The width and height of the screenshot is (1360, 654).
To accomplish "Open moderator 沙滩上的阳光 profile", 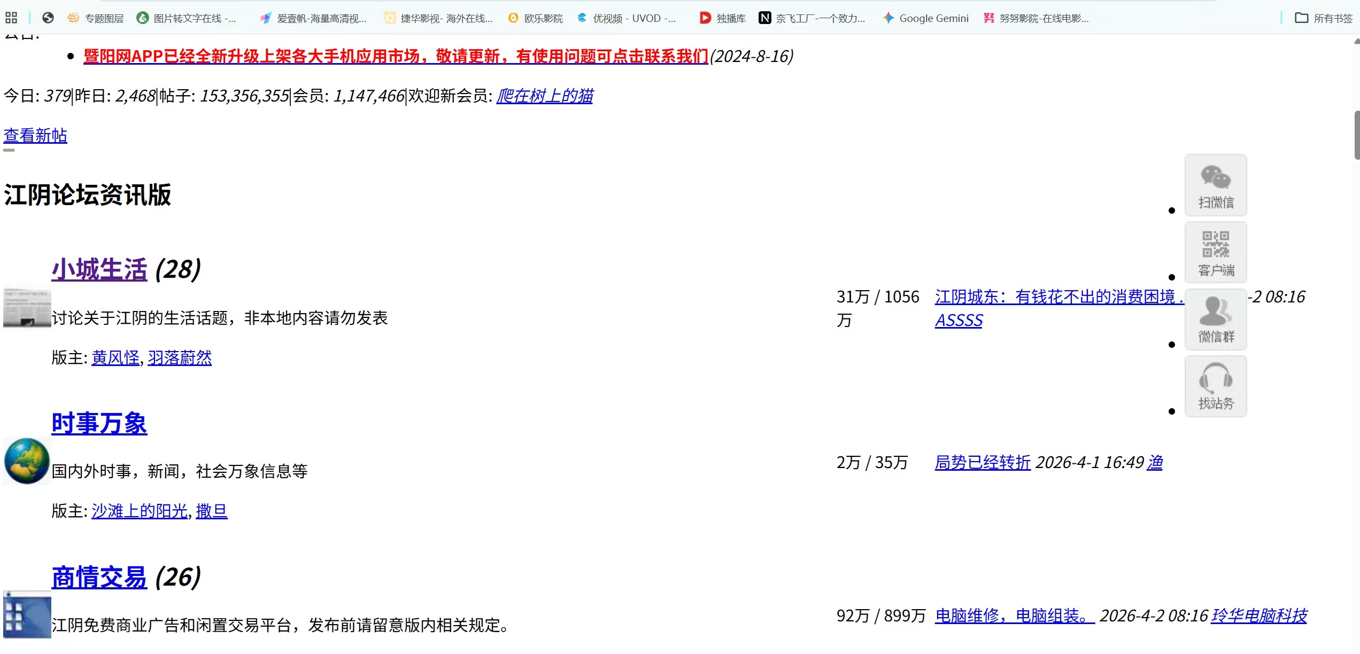I will (x=139, y=511).
